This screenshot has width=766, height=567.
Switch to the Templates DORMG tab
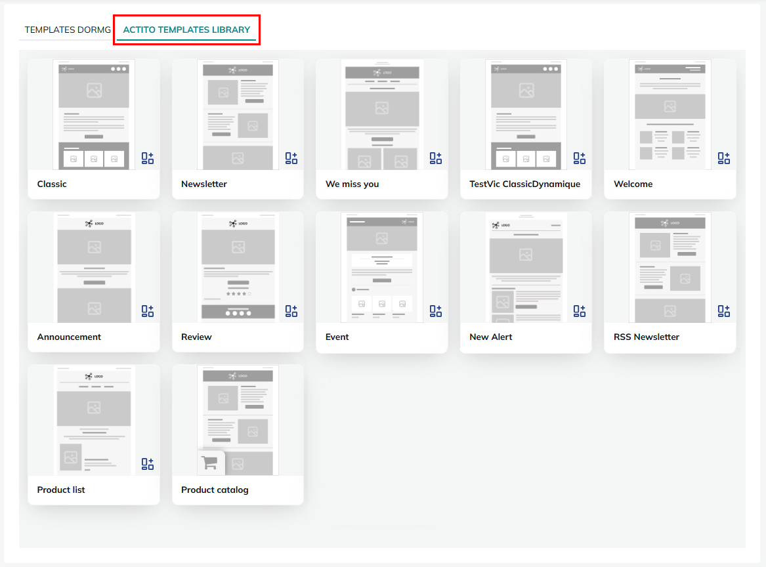tap(68, 30)
